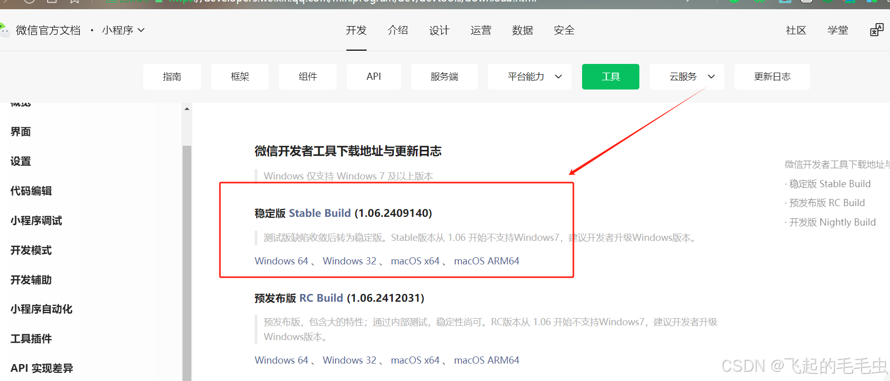The width and height of the screenshot is (890, 381).
Task: Download RC Build for macOS ARM64
Action: point(486,360)
